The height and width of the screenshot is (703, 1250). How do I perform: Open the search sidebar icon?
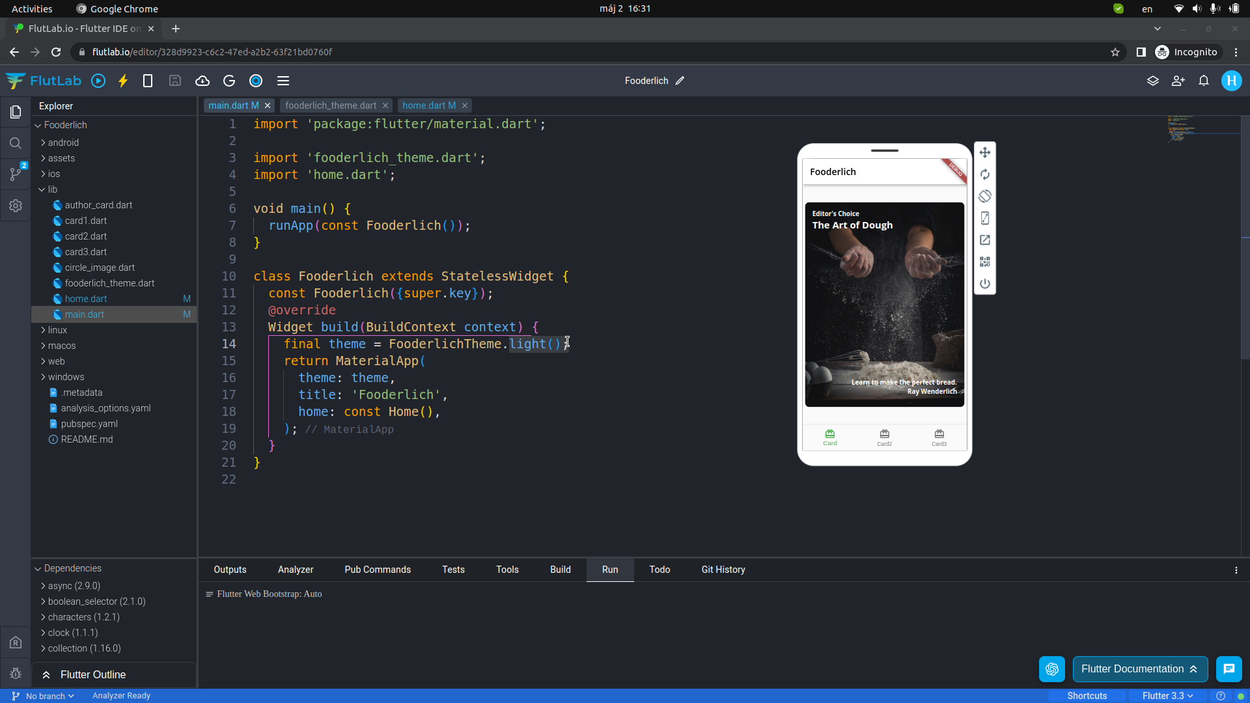tap(16, 143)
